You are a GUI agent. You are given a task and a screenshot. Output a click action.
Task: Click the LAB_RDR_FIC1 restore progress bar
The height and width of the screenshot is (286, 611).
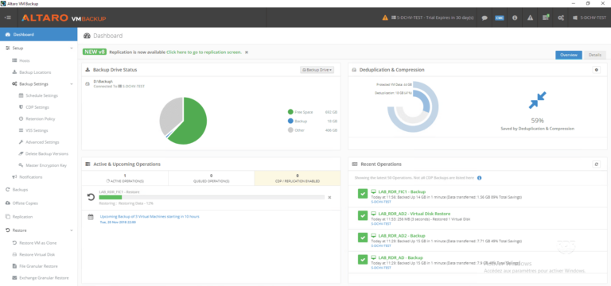point(212,197)
